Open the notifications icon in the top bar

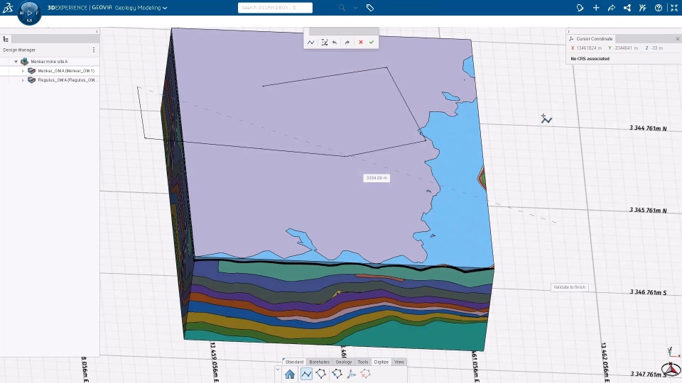pos(580,8)
